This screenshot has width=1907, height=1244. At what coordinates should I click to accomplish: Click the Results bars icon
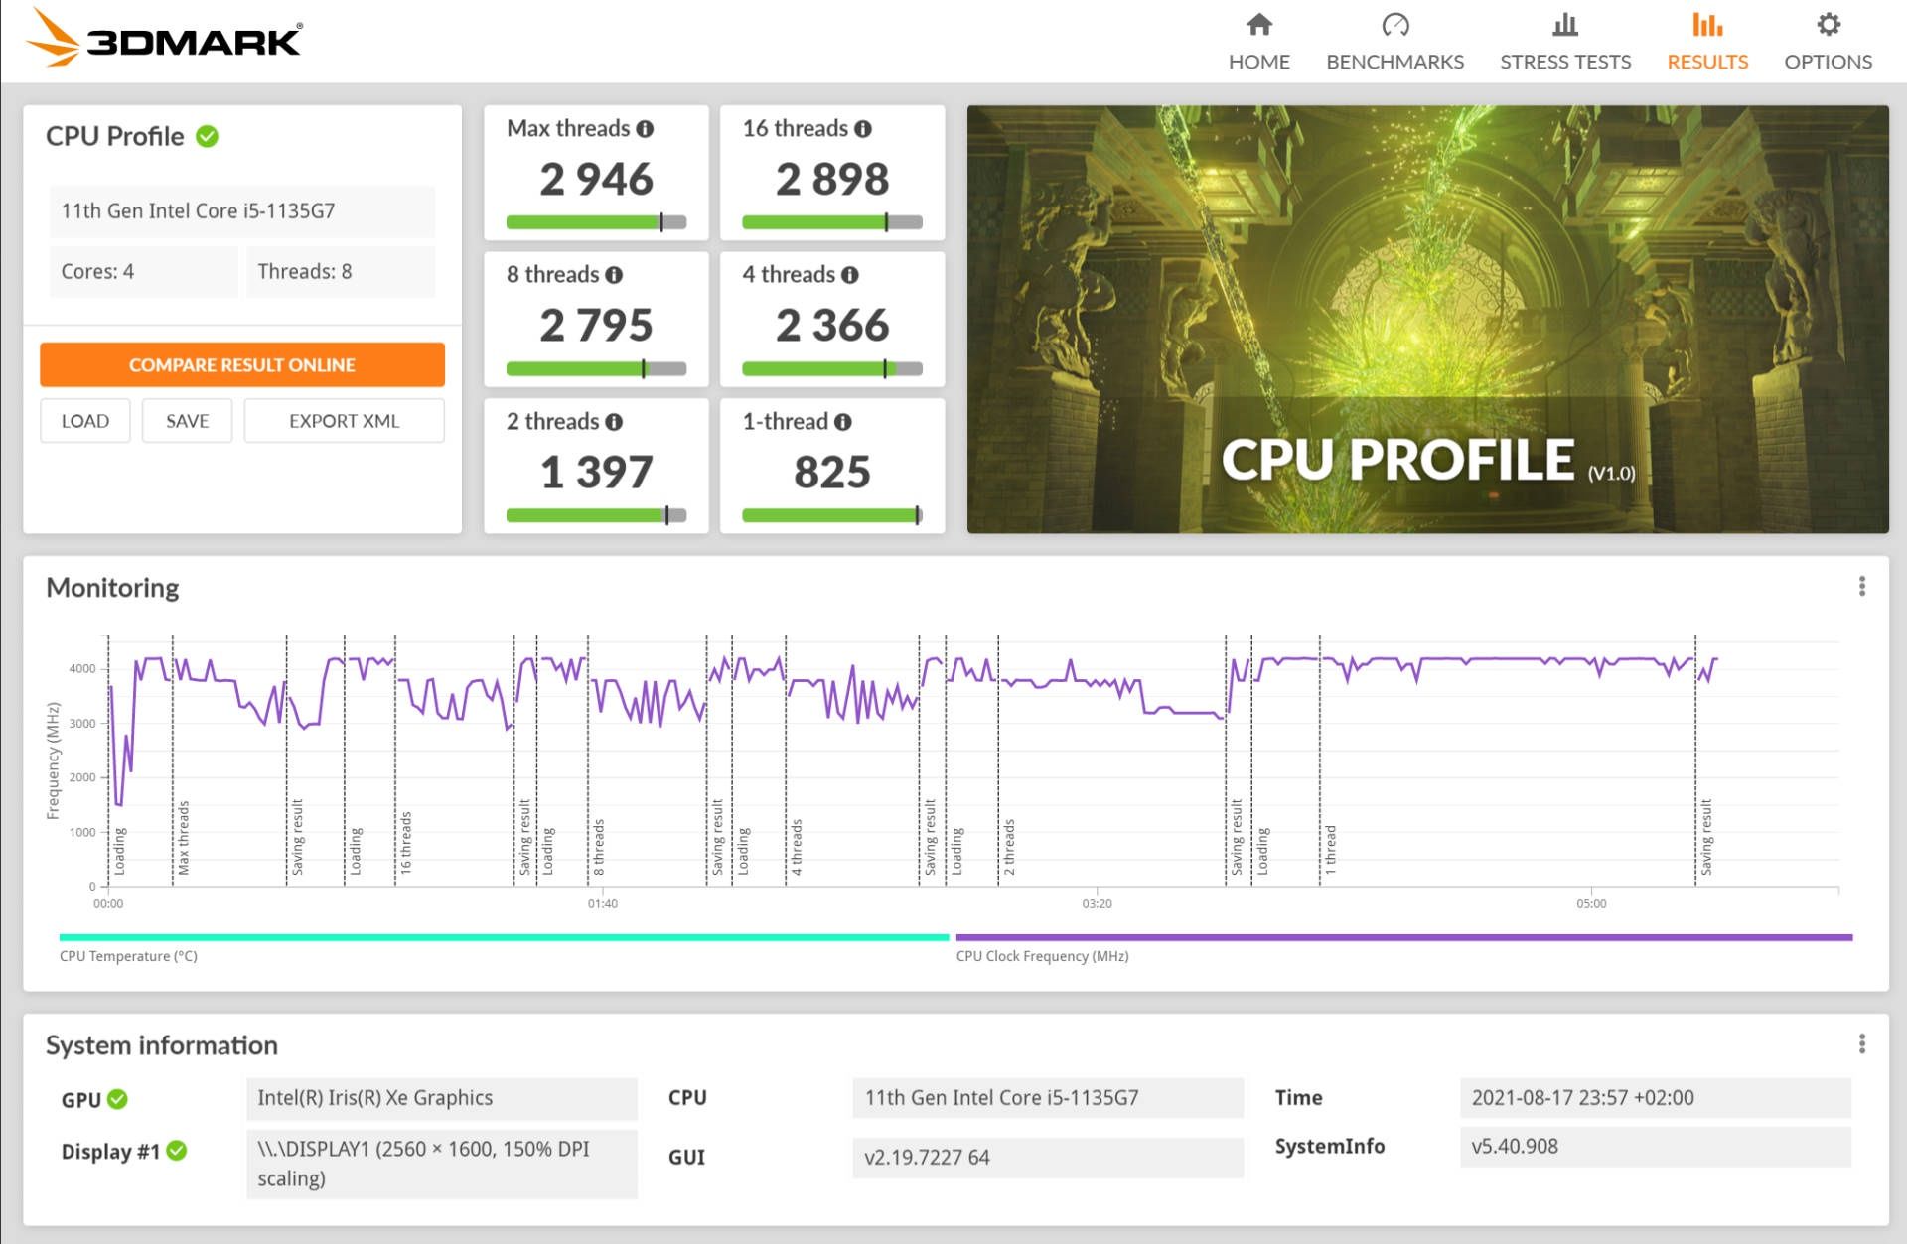[1707, 24]
